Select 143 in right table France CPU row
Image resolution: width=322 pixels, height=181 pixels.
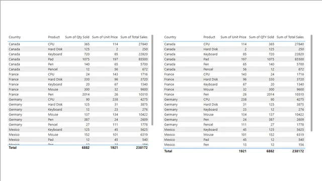[x=244, y=74]
